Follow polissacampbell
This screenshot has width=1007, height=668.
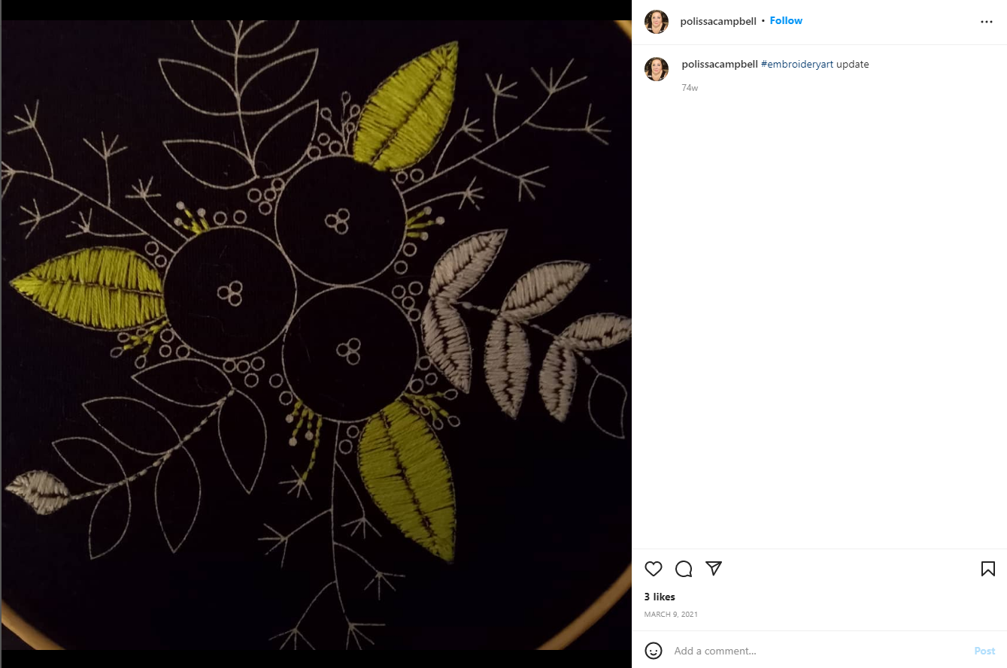(x=786, y=21)
